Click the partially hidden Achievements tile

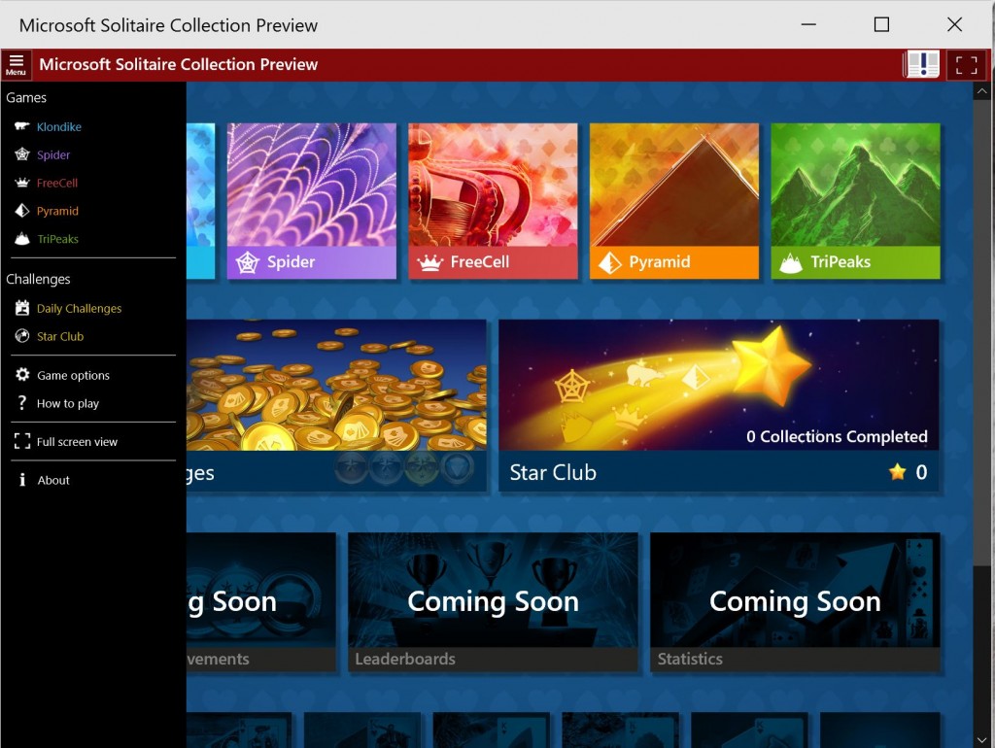[x=260, y=602]
